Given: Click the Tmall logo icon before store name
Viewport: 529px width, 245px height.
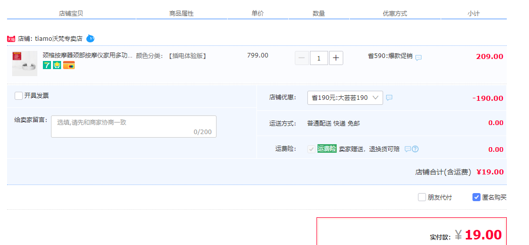Looking at the screenshot, I should [x=11, y=39].
